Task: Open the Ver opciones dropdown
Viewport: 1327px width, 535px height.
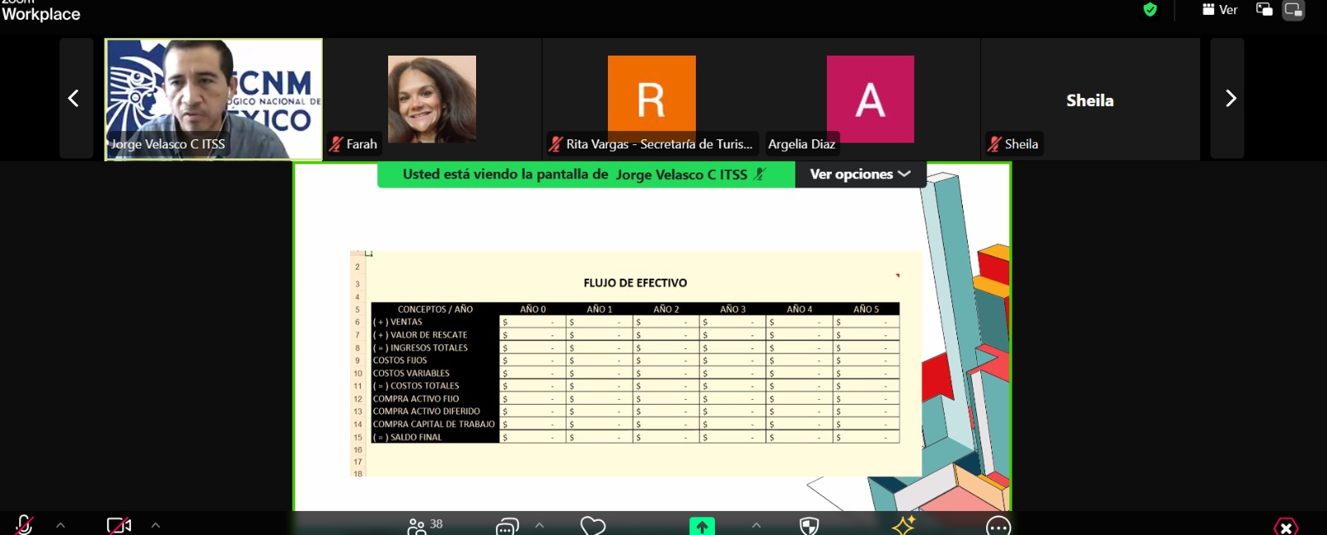Action: pos(860,174)
